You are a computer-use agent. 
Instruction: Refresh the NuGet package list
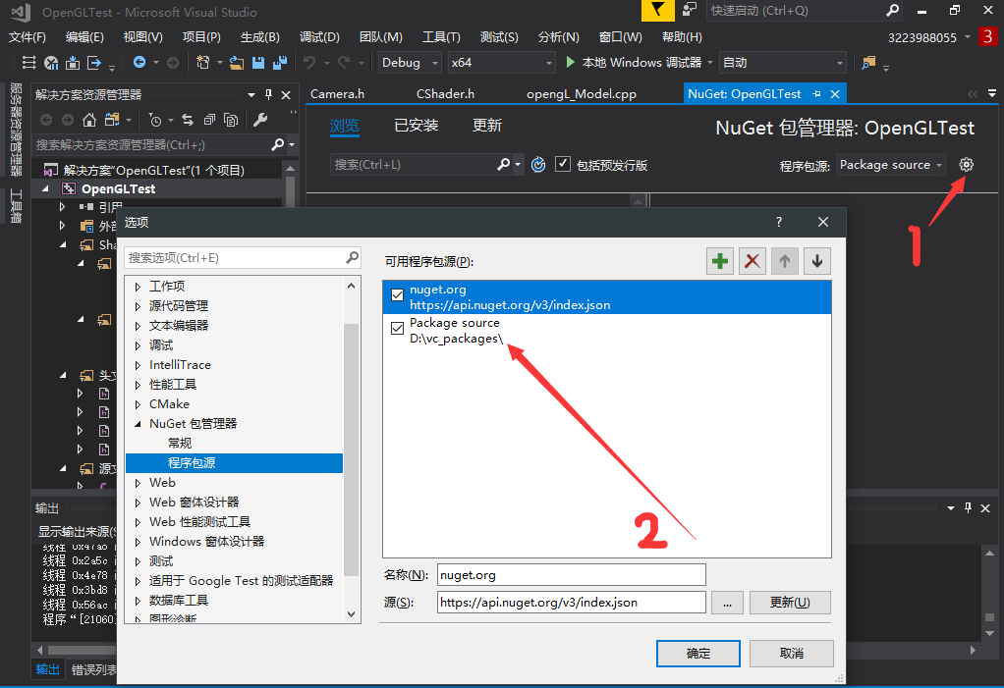click(x=538, y=165)
